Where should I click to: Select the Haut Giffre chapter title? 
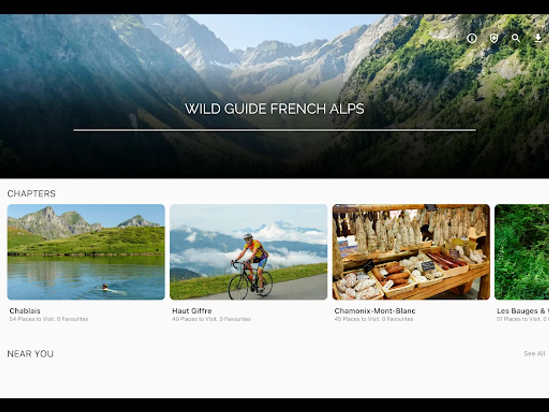tap(192, 311)
